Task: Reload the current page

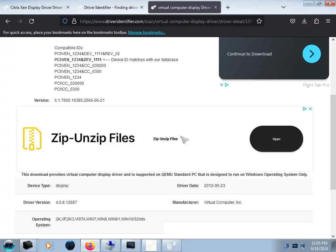Action: tap(31, 21)
